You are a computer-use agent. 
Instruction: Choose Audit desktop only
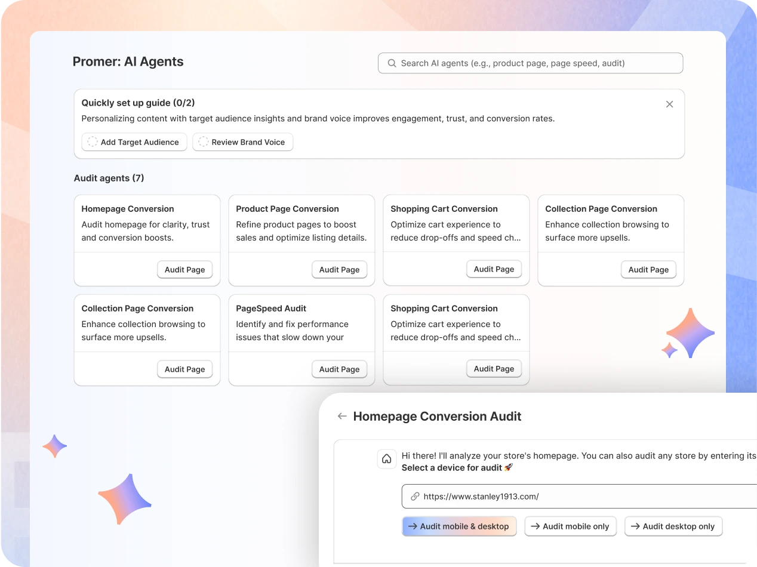(673, 526)
